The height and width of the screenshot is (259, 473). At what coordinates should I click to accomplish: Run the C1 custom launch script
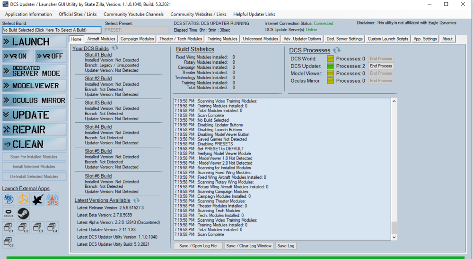point(9,228)
